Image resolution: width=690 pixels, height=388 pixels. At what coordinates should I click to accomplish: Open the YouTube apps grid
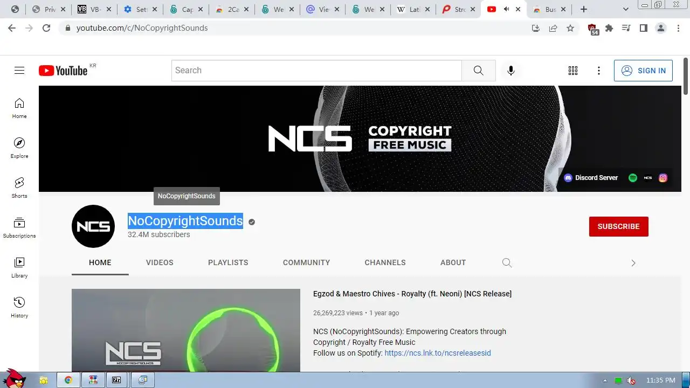point(573,71)
